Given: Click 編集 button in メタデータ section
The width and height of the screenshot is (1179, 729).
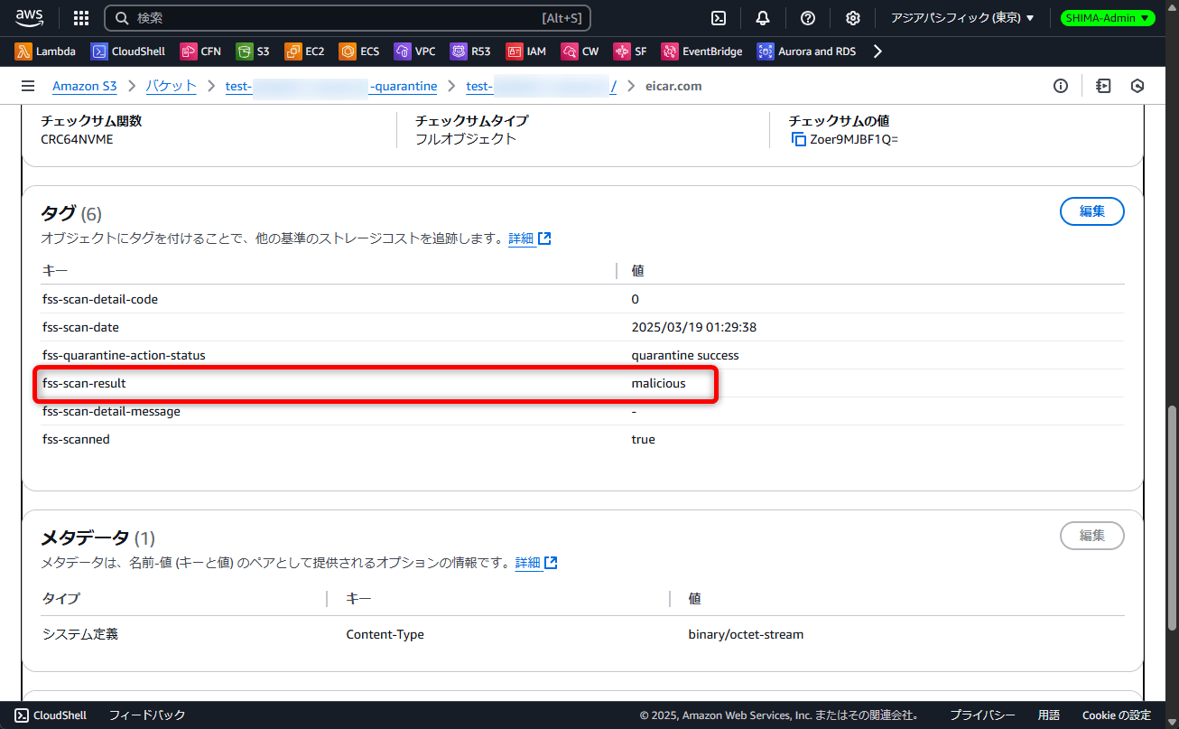Looking at the screenshot, I should click(x=1092, y=536).
